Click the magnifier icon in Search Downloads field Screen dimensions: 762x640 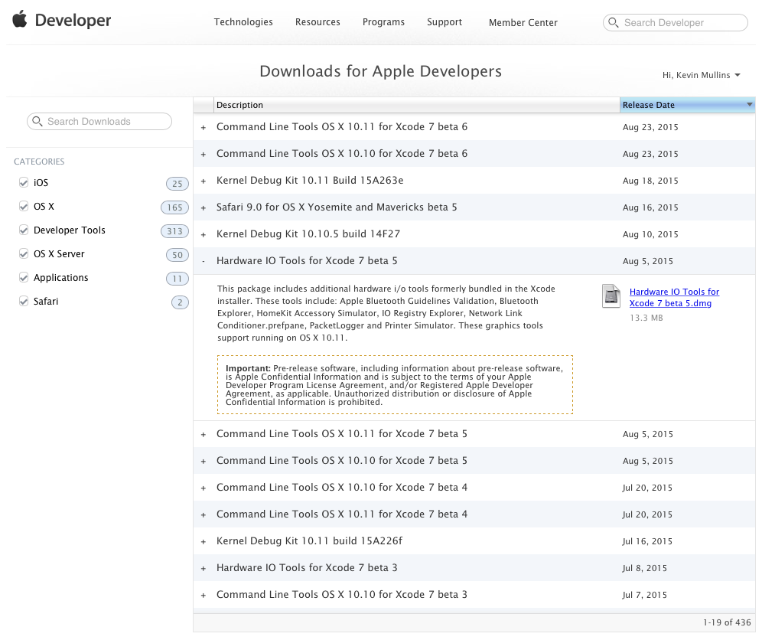(37, 121)
